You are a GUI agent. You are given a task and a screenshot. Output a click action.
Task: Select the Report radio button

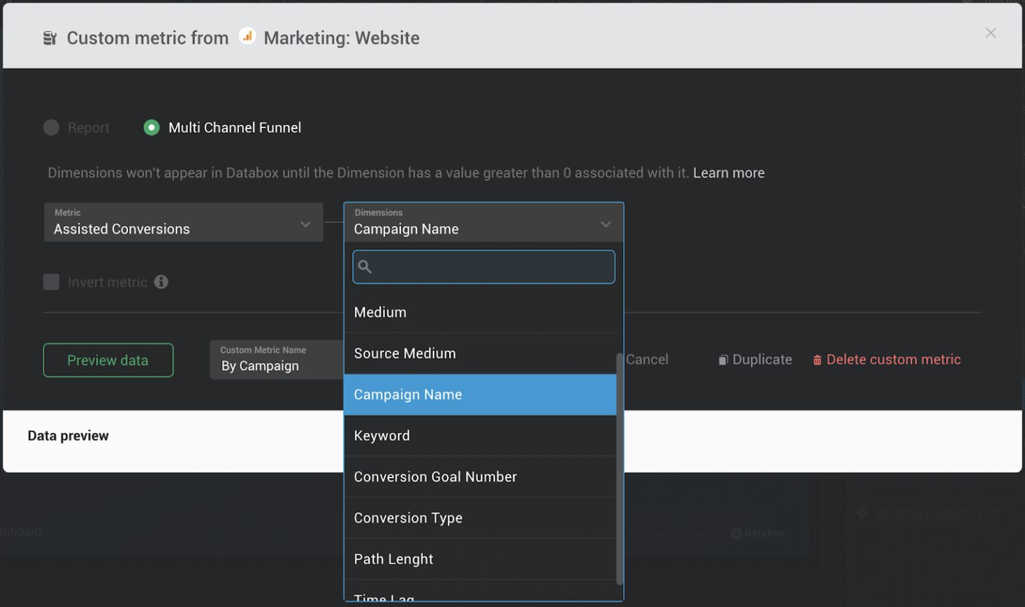(51, 127)
